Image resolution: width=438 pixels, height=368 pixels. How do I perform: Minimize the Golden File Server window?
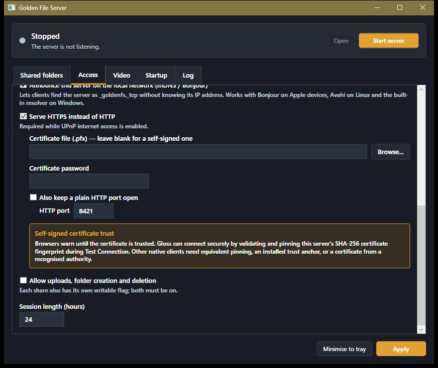click(377, 7)
